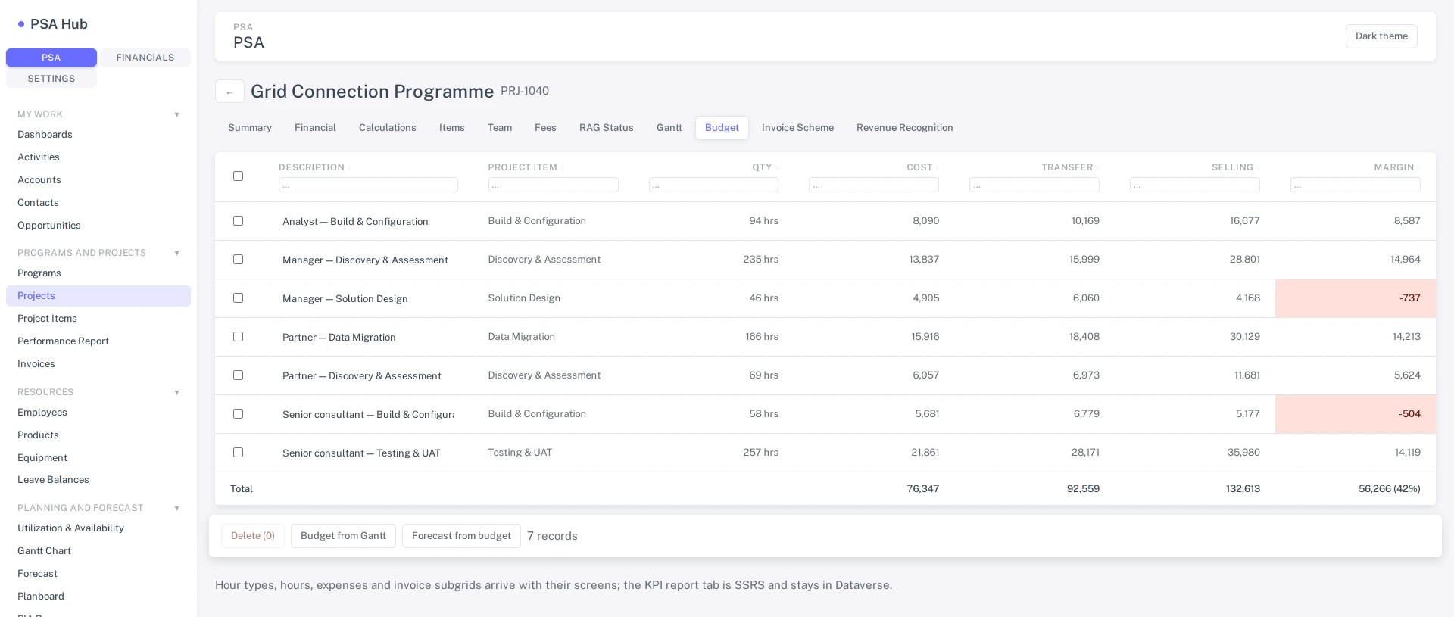
Task: Click Budget from Gantt button
Action: tap(343, 536)
